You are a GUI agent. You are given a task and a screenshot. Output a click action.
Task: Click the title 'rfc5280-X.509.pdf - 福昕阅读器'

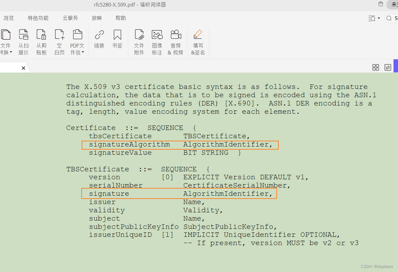[x=130, y=4]
